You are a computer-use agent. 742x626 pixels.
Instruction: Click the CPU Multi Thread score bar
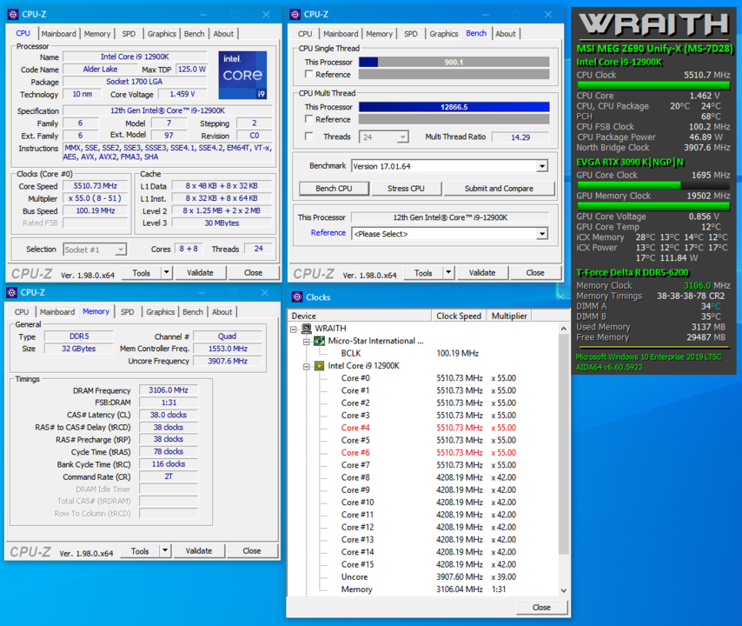coord(454,107)
